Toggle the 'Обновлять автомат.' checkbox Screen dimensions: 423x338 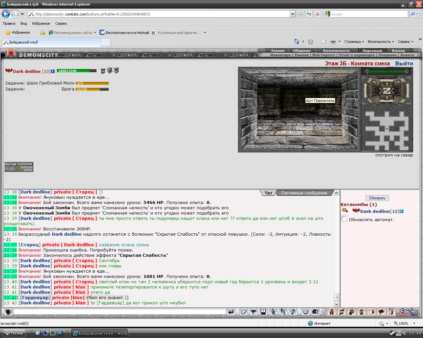click(x=344, y=219)
